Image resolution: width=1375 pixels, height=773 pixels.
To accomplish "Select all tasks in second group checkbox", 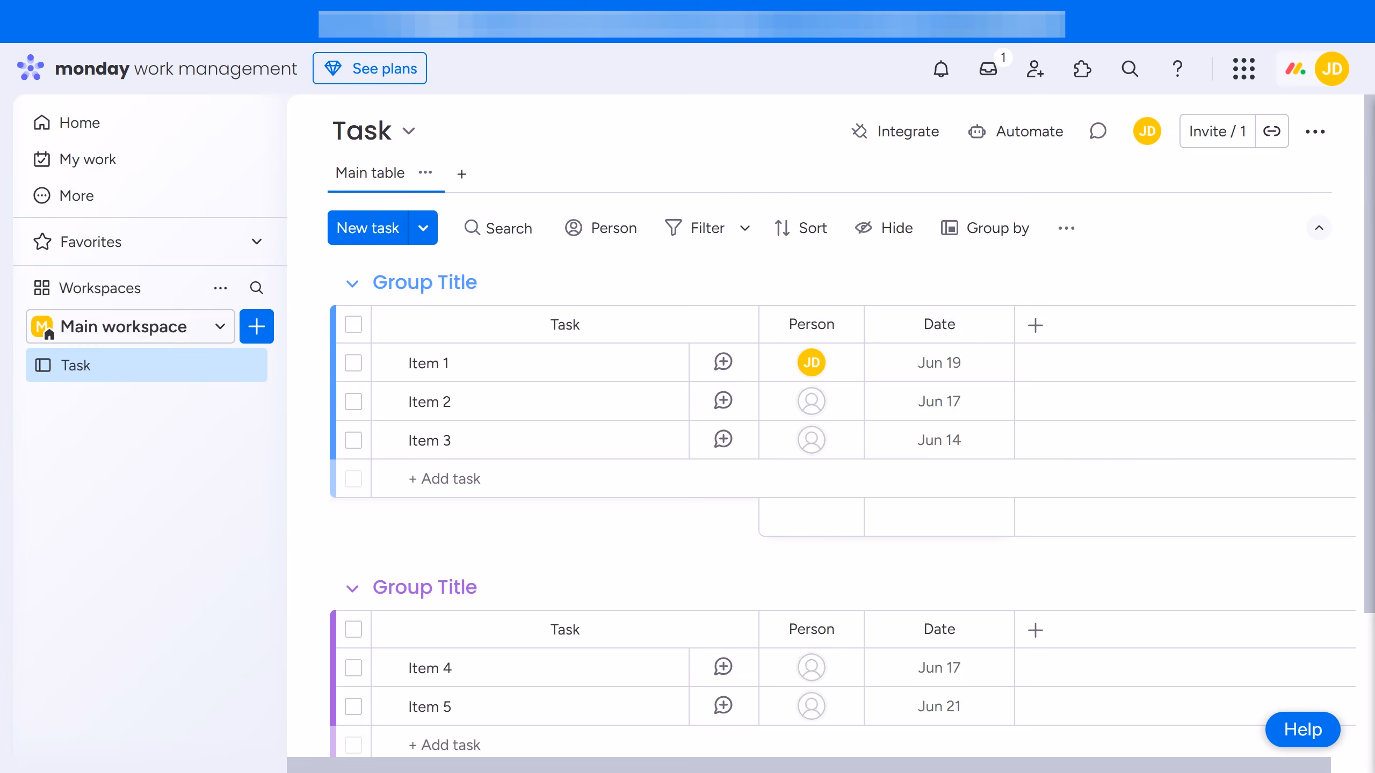I will (x=353, y=629).
